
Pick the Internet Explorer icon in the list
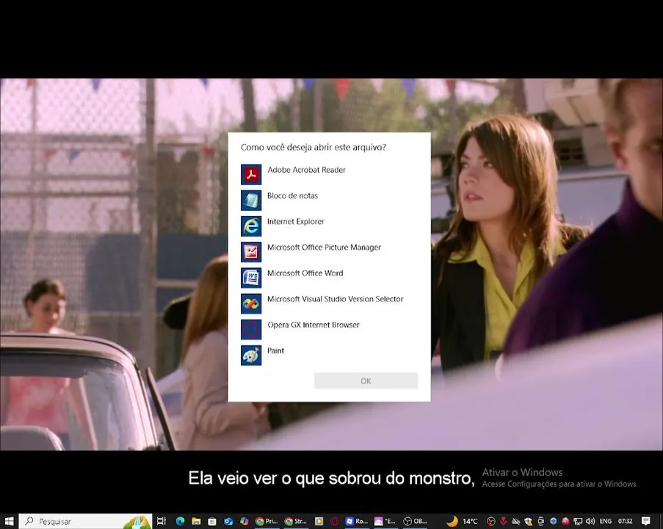(251, 226)
